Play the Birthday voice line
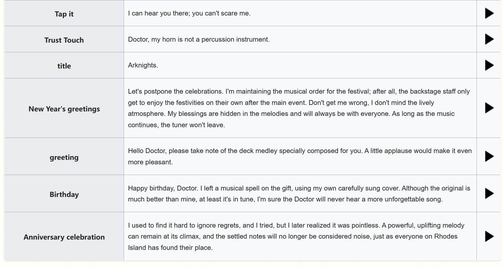The image size is (503, 267). [489, 193]
